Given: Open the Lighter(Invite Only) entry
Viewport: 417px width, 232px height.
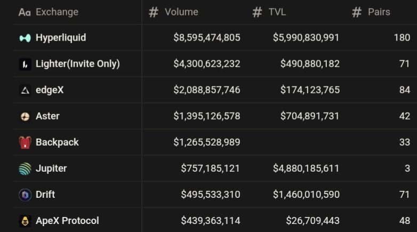Looking at the screenshot, I should (x=78, y=64).
